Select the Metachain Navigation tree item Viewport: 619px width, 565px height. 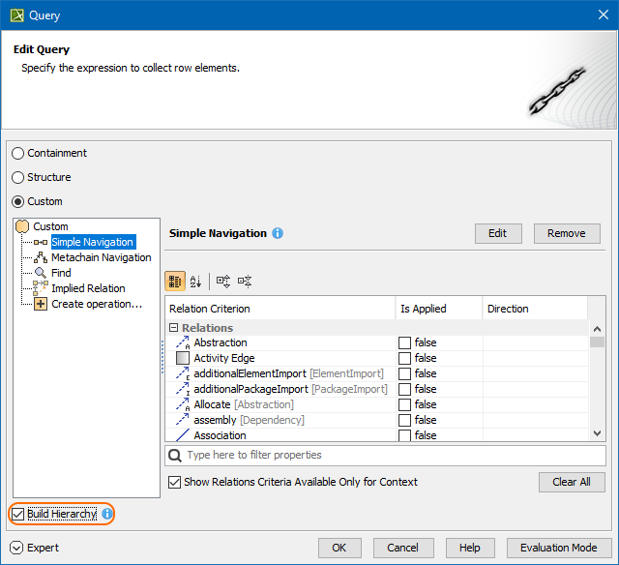pos(101,257)
